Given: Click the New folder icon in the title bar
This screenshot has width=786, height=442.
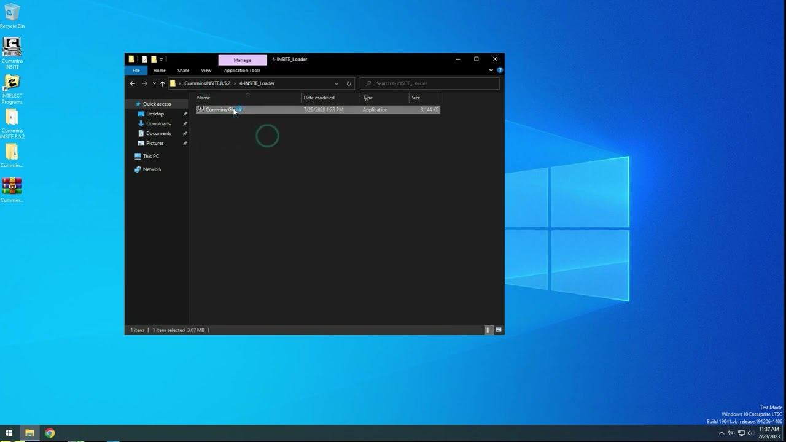Looking at the screenshot, I should point(154,60).
